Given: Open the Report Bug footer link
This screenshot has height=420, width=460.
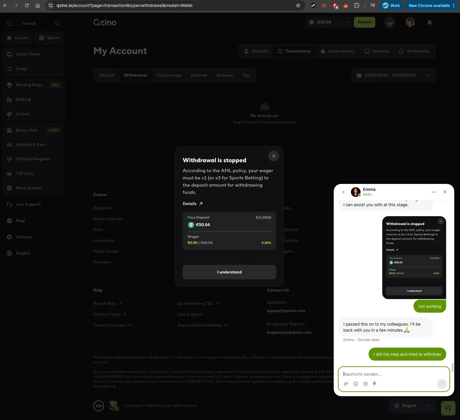Looking at the screenshot, I should 107,304.
